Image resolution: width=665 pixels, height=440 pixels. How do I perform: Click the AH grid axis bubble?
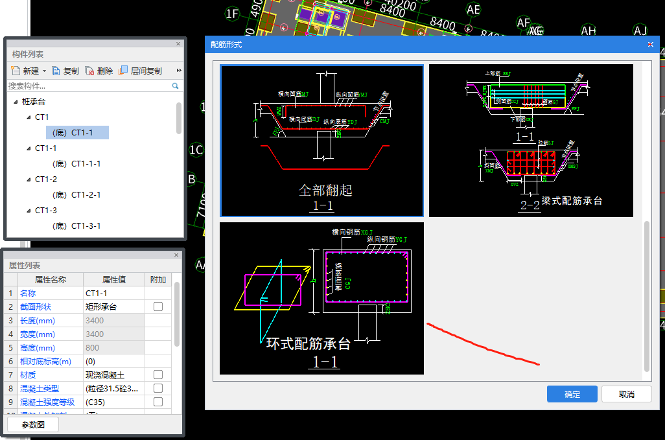(589, 30)
